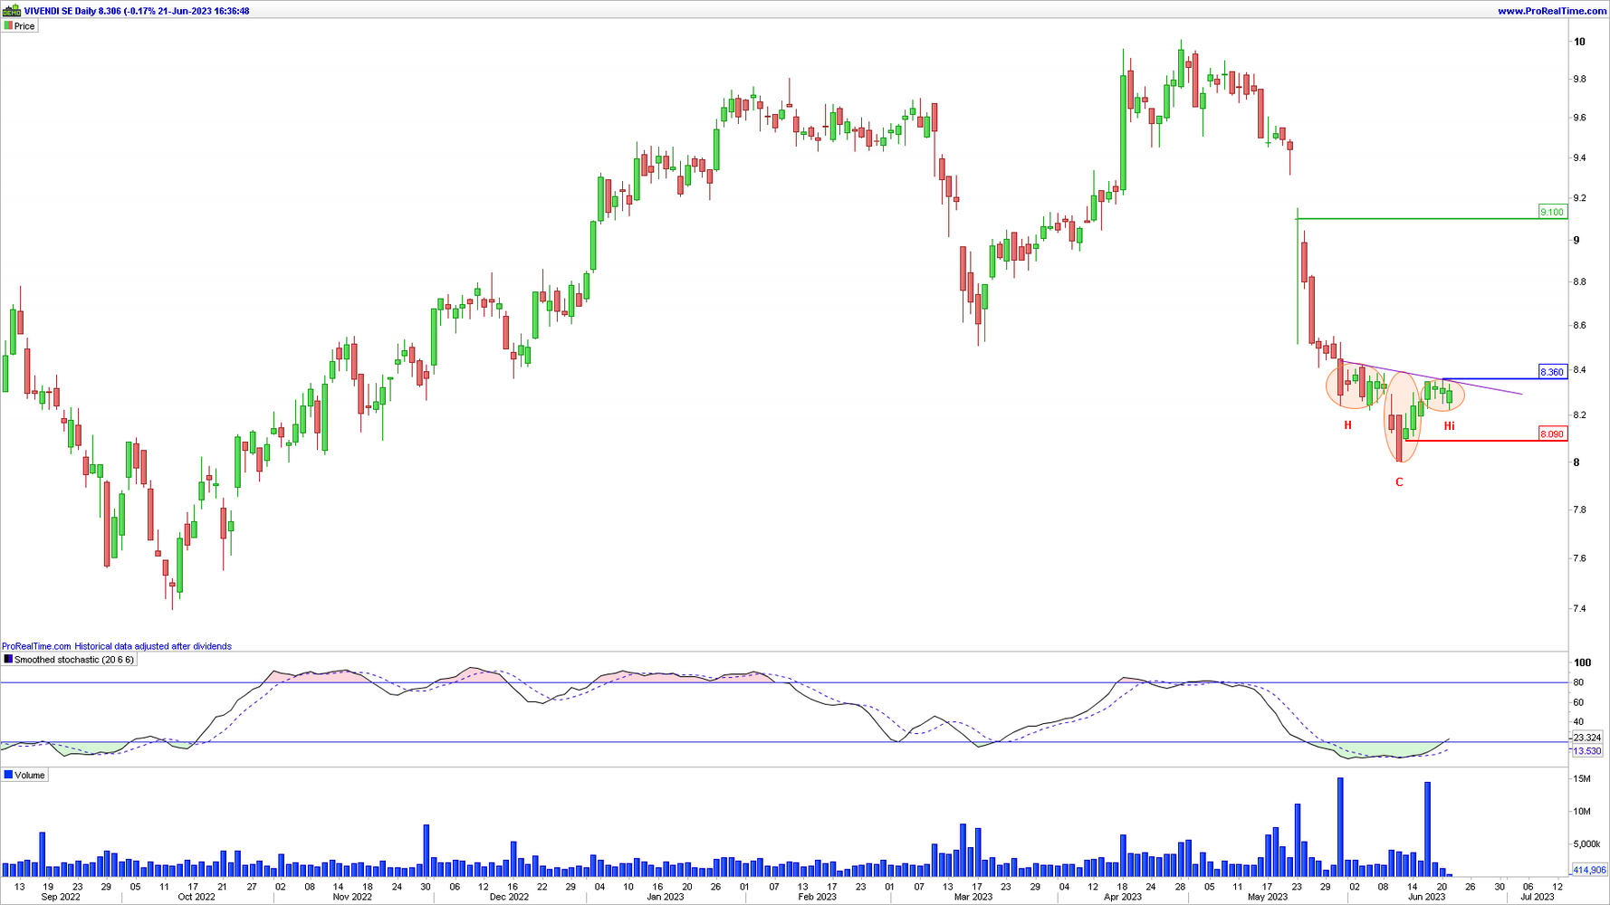The height and width of the screenshot is (905, 1610).
Task: Select the red 8.090 price label
Action: 1552,434
